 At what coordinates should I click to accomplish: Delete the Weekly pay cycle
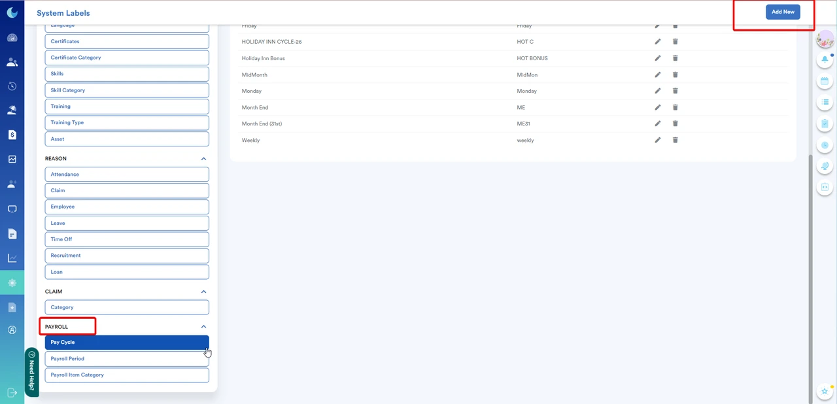(x=675, y=140)
